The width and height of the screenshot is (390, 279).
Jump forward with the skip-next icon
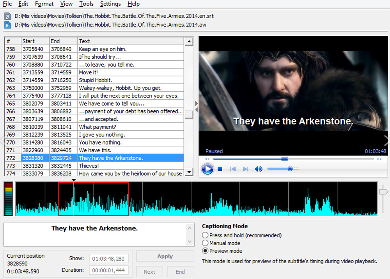tap(245, 169)
